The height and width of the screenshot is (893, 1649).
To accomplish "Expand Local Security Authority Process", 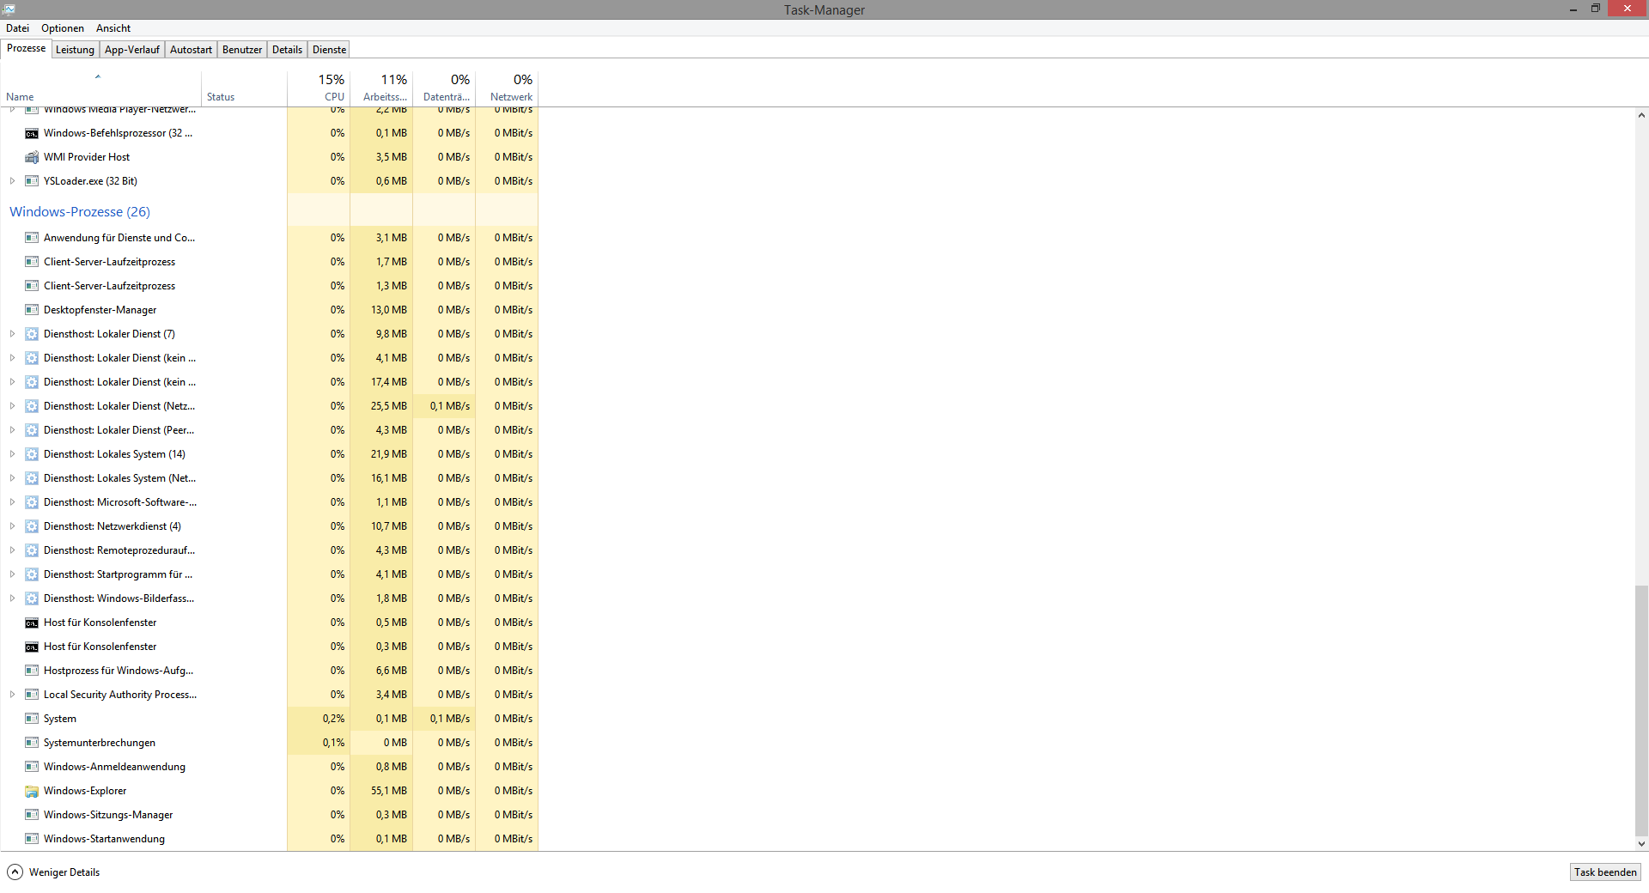I will coord(12,695).
